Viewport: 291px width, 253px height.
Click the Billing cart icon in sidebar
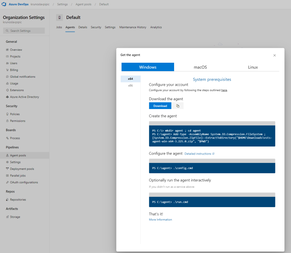tap(7, 70)
